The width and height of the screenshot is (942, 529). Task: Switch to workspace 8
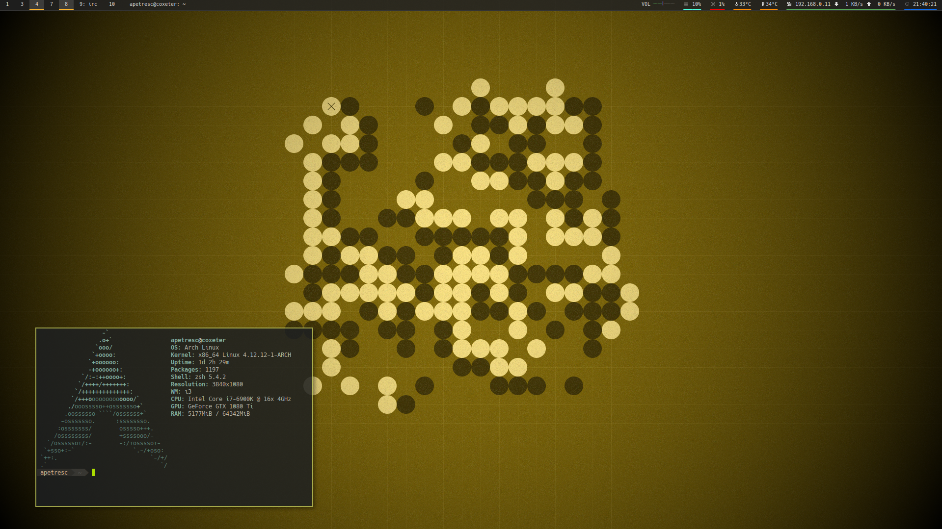[x=66, y=4]
